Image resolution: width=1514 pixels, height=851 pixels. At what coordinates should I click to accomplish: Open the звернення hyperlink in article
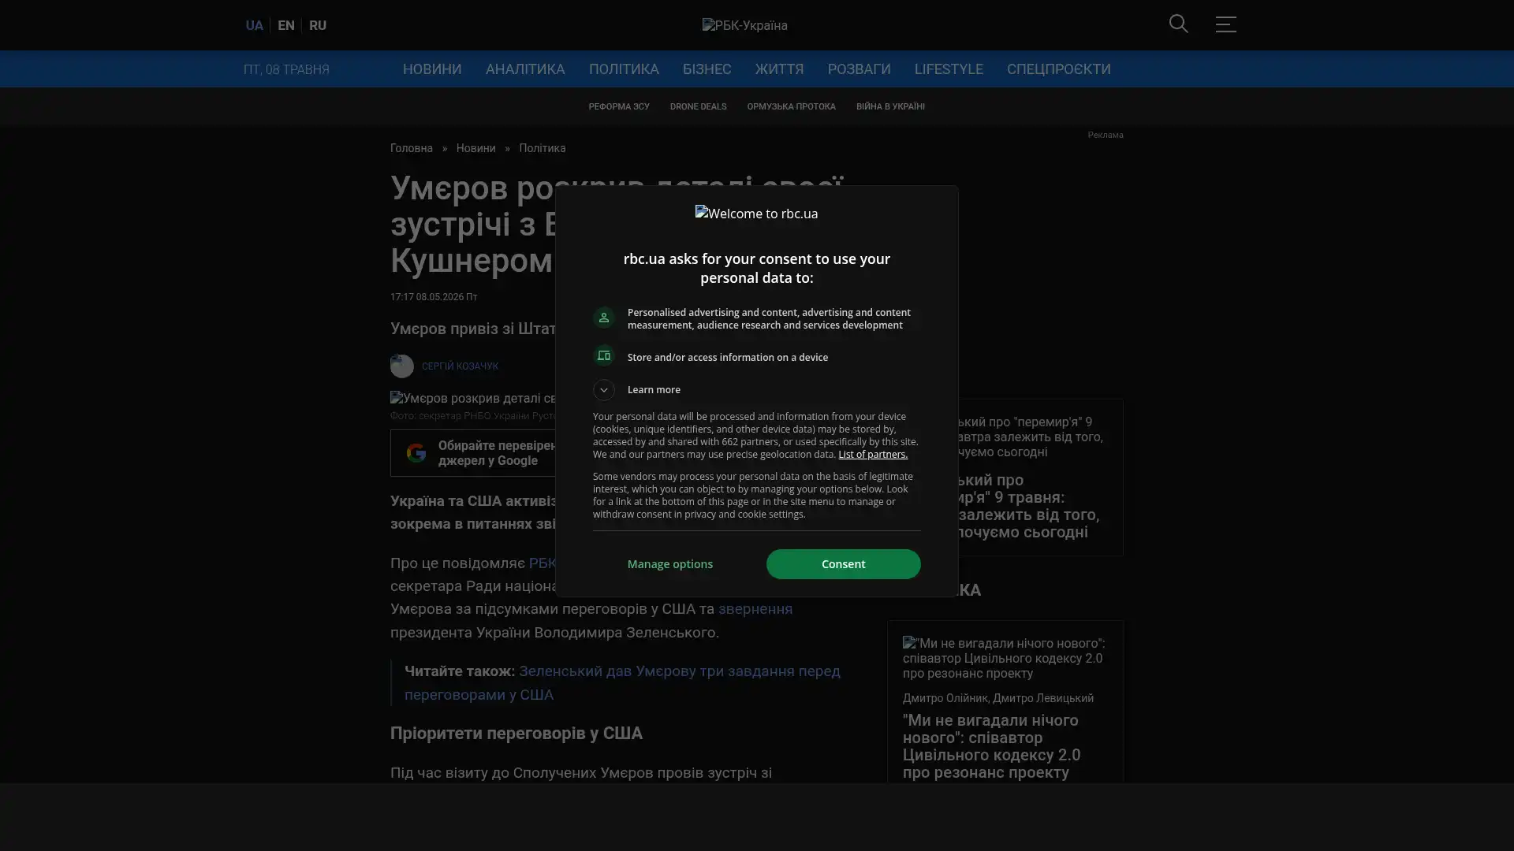pyautogui.click(x=755, y=609)
